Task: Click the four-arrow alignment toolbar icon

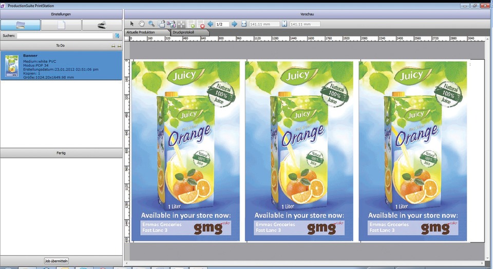Action: point(181,24)
